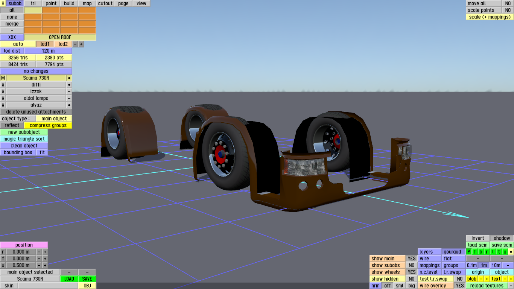Select the green l view button
The height and width of the screenshot is (289, 514).
[493, 252]
